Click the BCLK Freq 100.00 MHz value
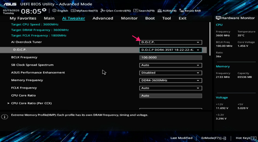This screenshot has width=258, height=142. tap(224, 46)
